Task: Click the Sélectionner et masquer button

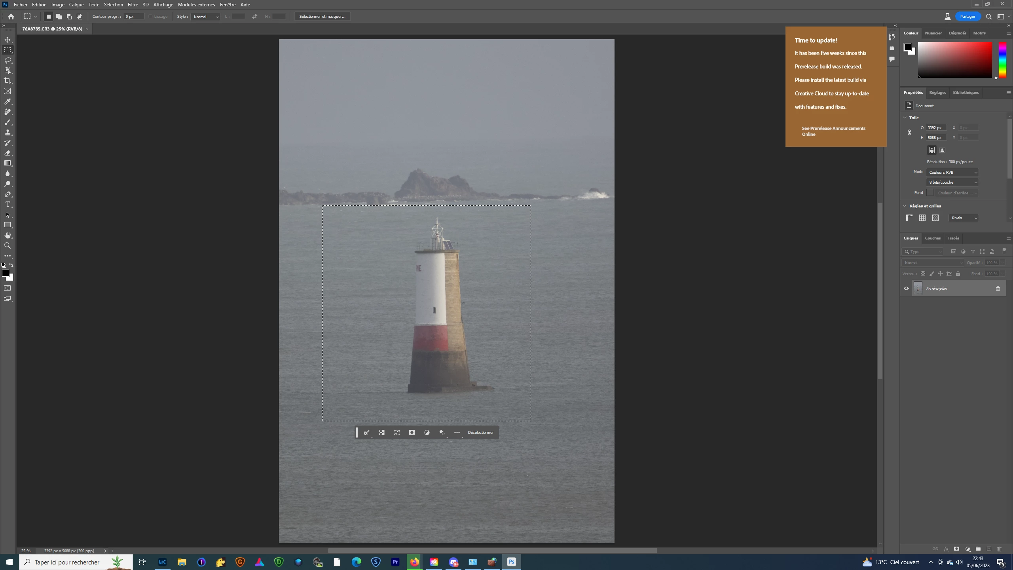Action: click(322, 17)
